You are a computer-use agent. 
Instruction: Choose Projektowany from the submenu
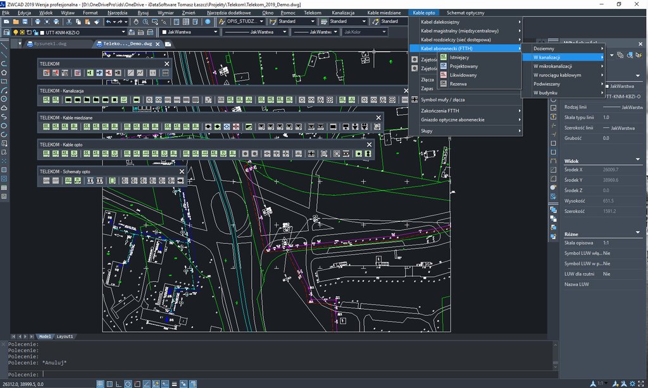pyautogui.click(x=463, y=66)
